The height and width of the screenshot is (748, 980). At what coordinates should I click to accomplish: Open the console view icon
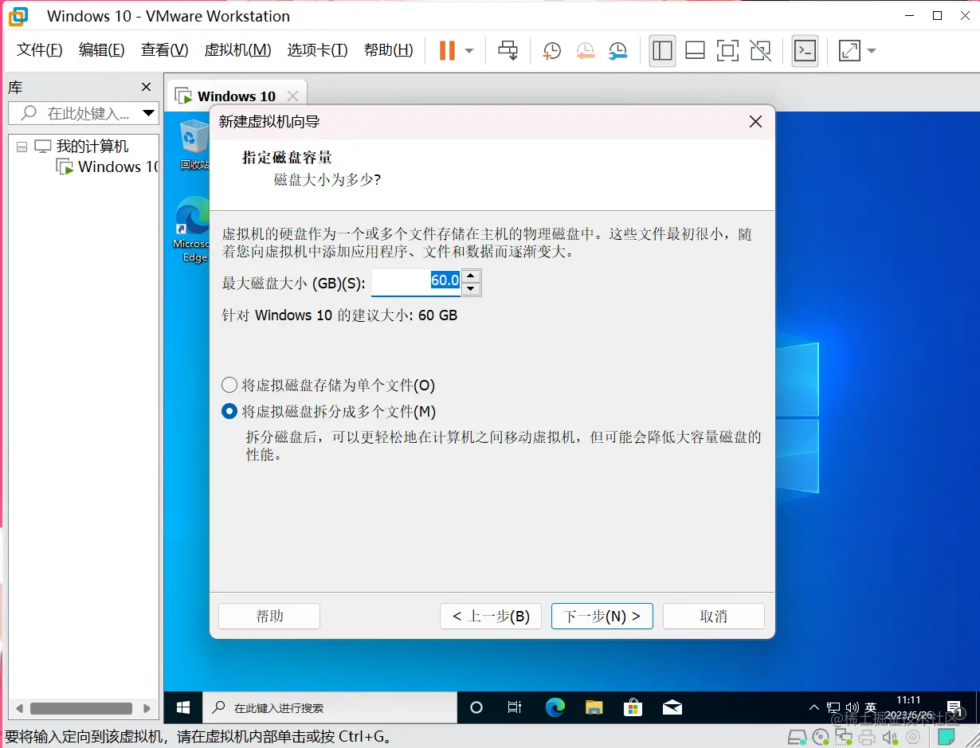(805, 51)
